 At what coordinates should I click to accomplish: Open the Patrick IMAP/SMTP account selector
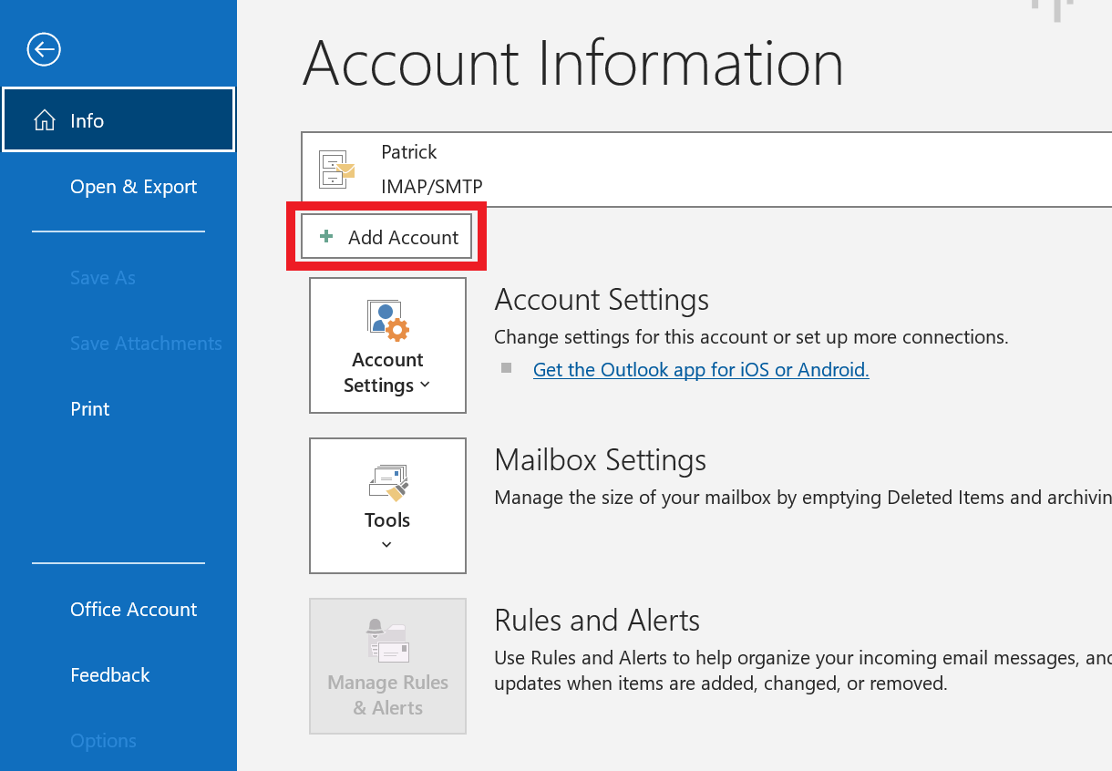[x=706, y=170]
